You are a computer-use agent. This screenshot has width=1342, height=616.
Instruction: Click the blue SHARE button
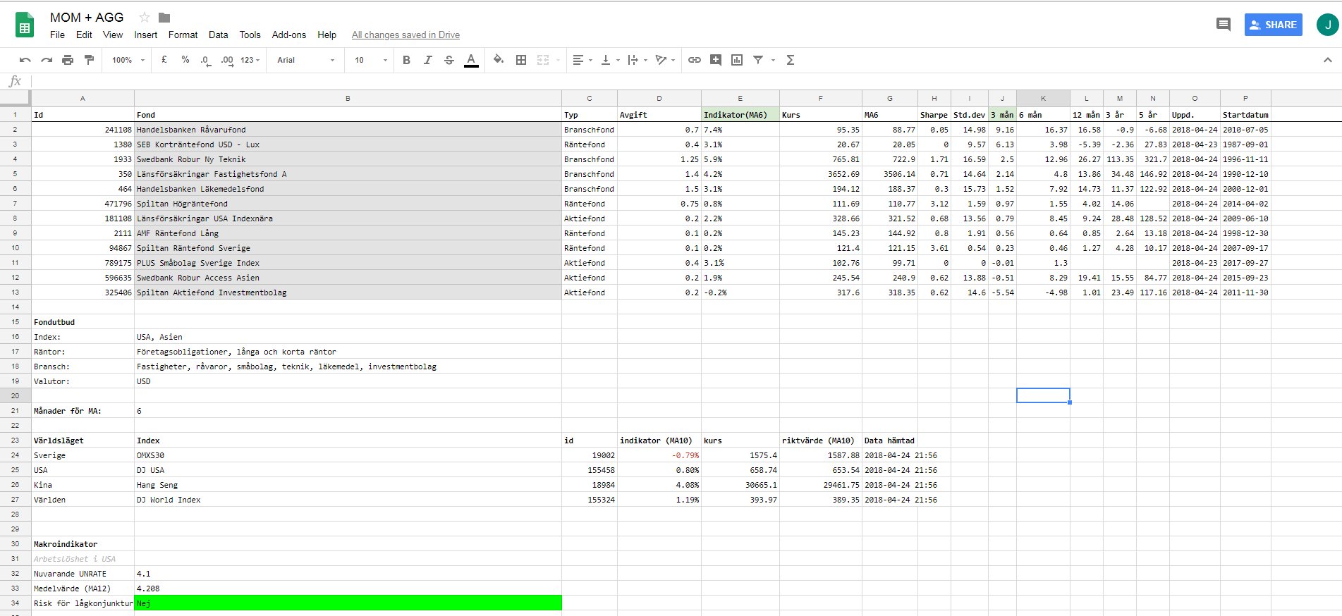1273,25
